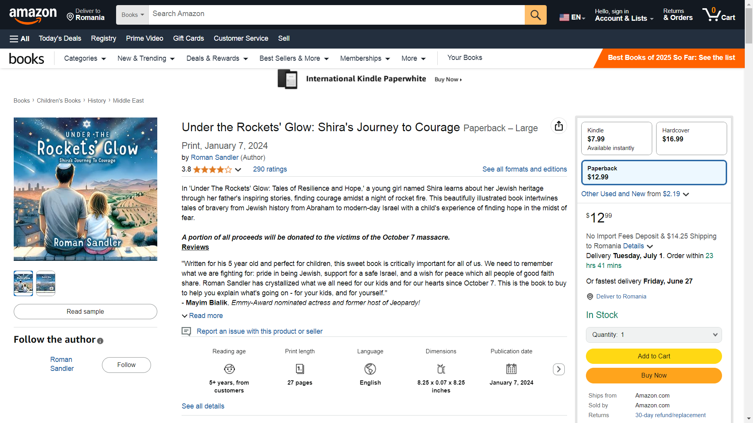This screenshot has height=423, width=753.
Task: Go to Prime Video
Action: tap(145, 38)
